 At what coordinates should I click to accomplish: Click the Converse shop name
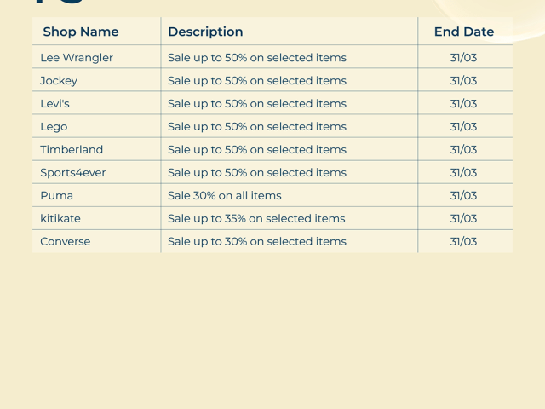click(x=66, y=242)
